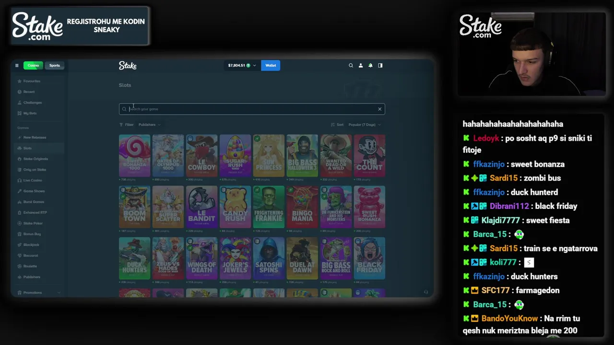The image size is (614, 345).
Task: Select Publishers in the sidebar
Action: 38,277
